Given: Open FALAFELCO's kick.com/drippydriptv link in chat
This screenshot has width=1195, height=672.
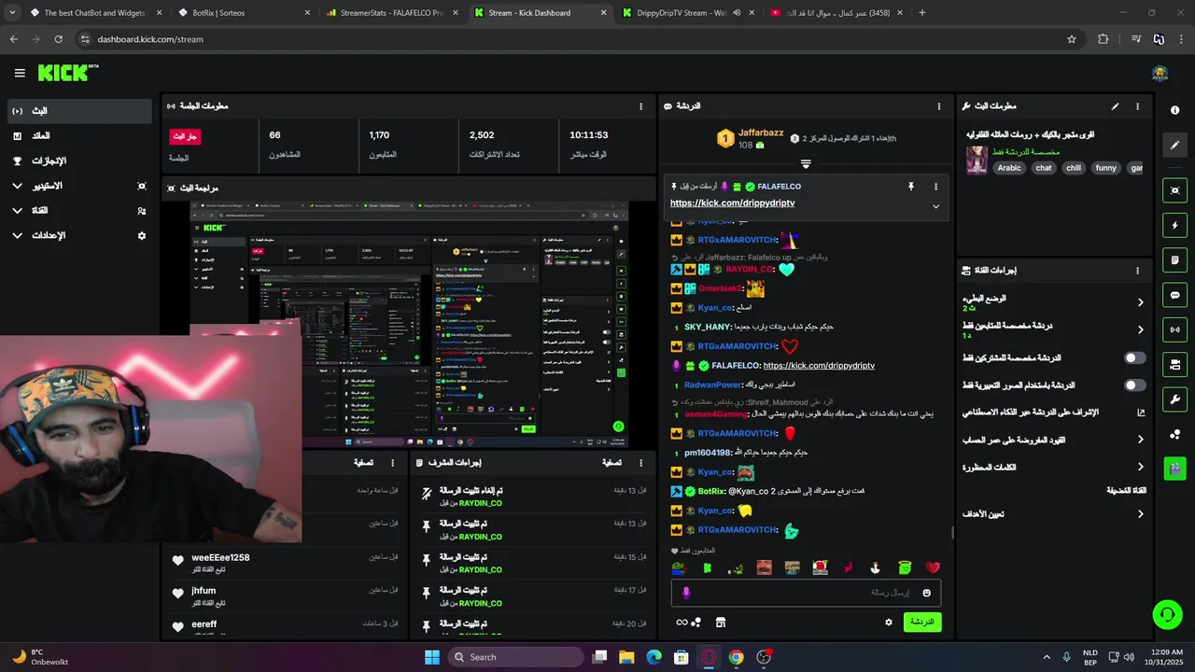Looking at the screenshot, I should click(819, 366).
